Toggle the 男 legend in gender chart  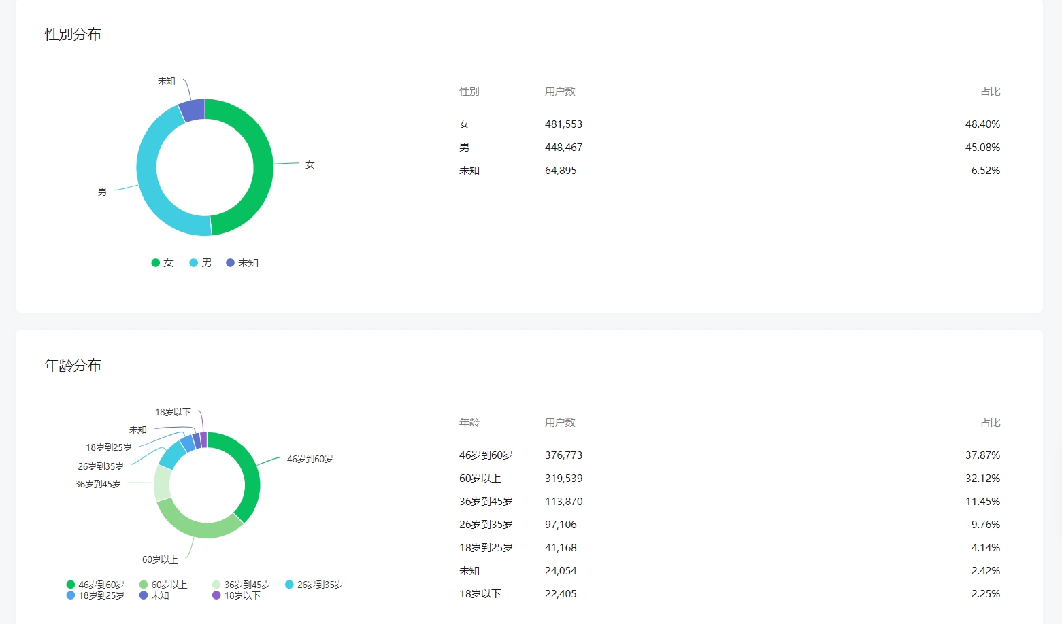[201, 263]
